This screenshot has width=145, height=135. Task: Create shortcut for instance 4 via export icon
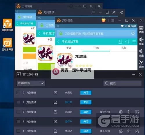(137, 131)
